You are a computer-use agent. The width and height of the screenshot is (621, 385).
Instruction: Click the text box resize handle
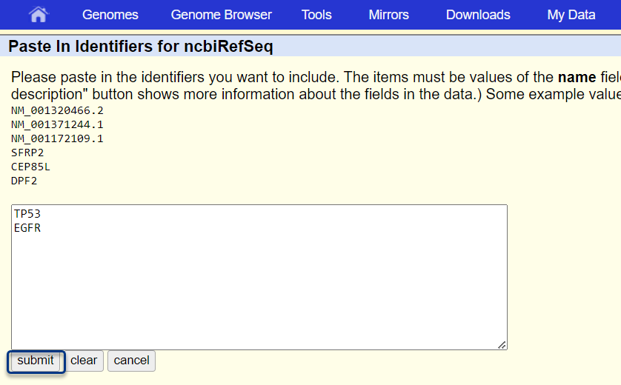click(x=502, y=345)
